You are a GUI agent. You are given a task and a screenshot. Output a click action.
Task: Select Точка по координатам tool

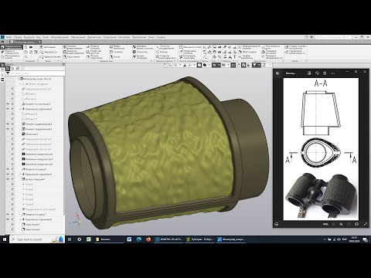tap(165, 47)
